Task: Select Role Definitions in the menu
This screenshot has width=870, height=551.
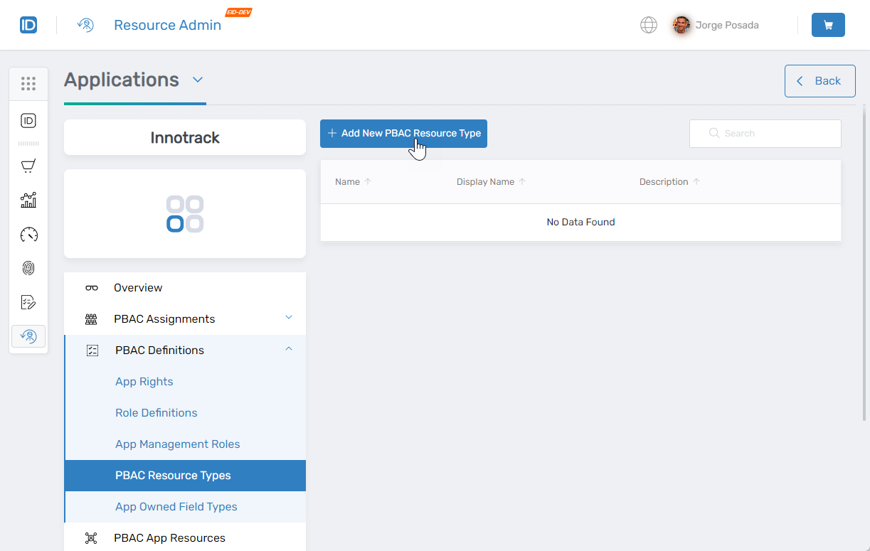Action: click(157, 413)
